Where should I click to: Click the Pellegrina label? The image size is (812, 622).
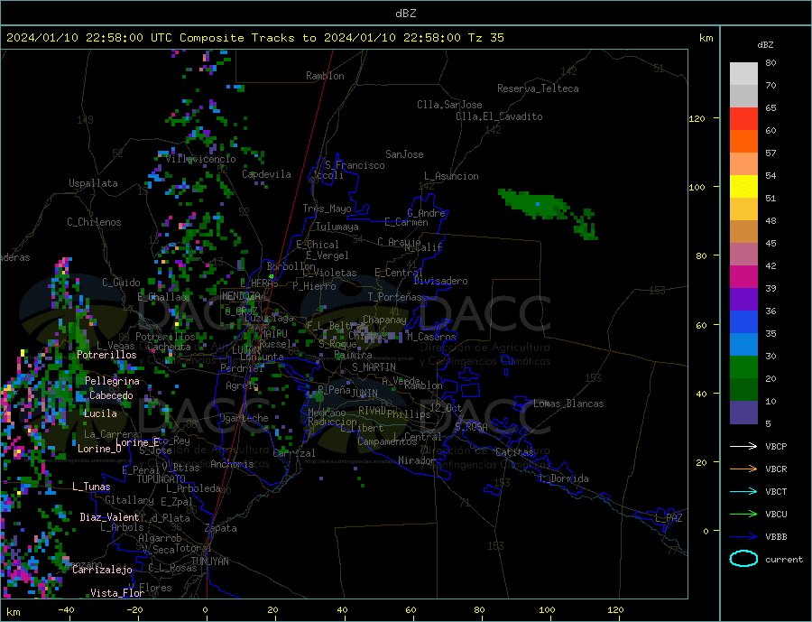(x=113, y=381)
